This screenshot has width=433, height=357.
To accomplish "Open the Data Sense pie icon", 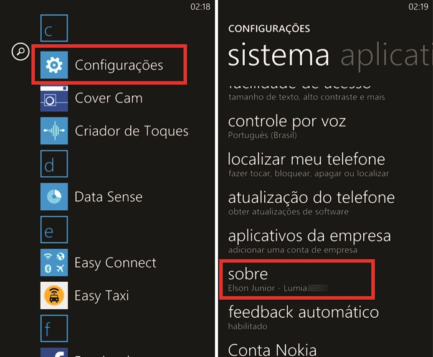I will pos(54,197).
